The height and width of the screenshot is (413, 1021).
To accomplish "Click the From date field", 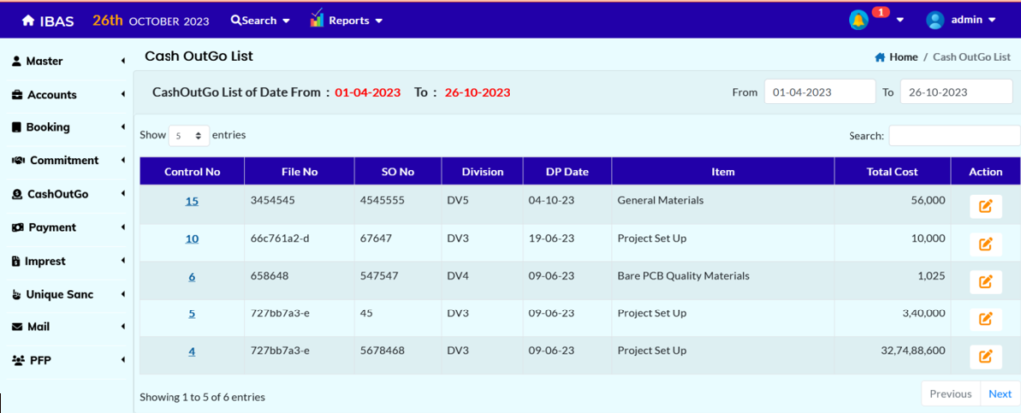I will 819,92.
